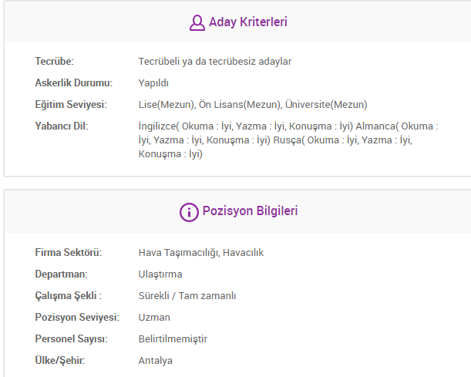Click the Belirtilmemiştir personnel count value

pyautogui.click(x=173, y=339)
